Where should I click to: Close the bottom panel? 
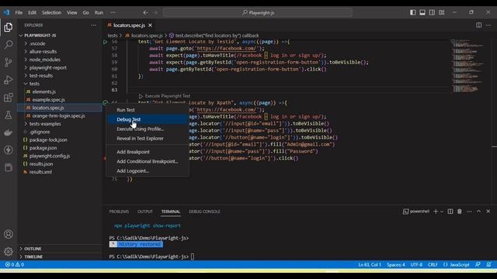point(488,212)
